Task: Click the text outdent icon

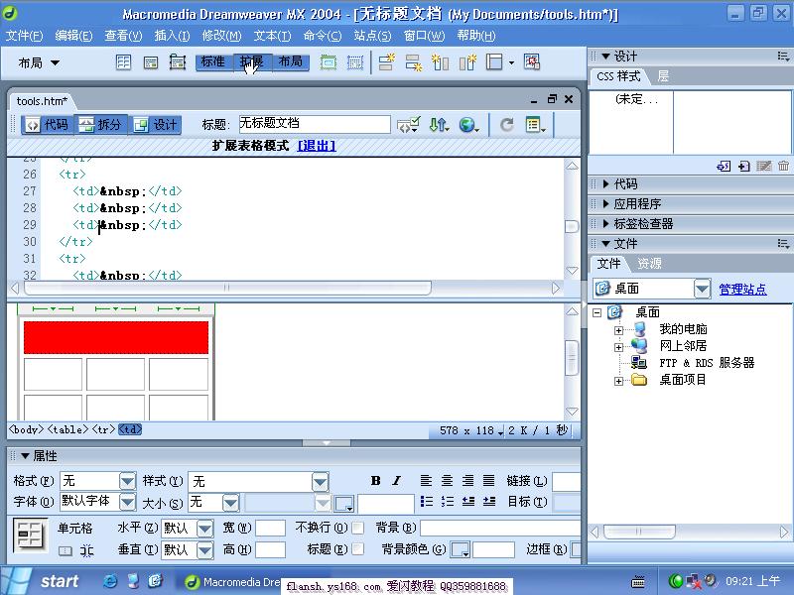Action: (x=468, y=502)
